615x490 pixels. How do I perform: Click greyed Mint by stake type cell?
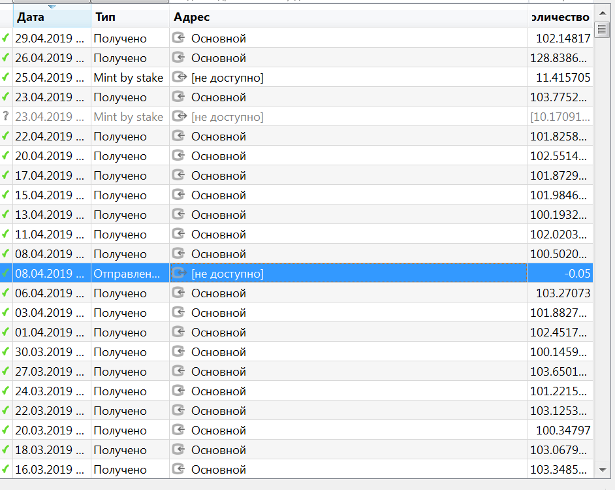click(128, 117)
